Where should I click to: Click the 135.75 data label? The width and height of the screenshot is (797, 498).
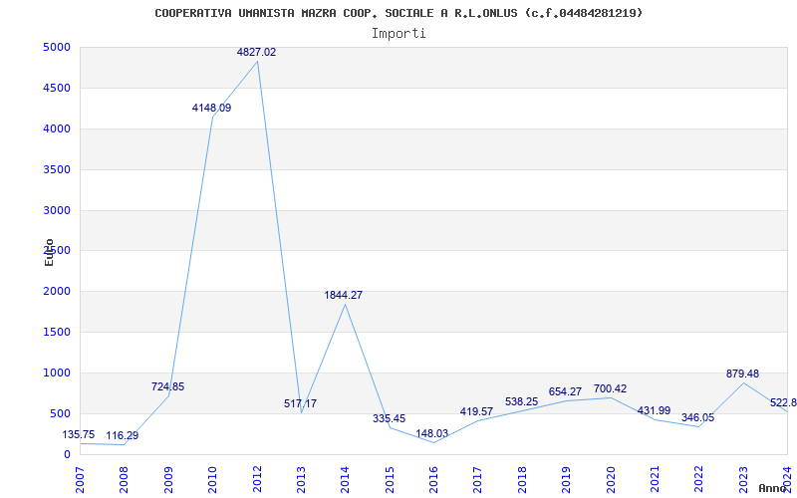(79, 435)
